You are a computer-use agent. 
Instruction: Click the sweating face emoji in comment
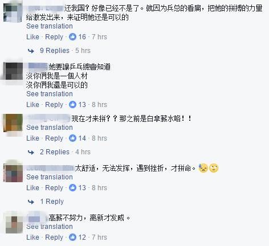coord(203,168)
